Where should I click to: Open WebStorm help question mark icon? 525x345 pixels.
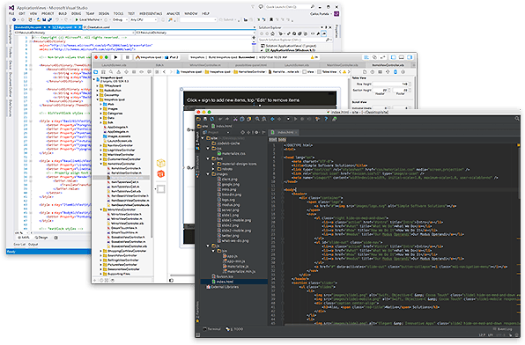click(x=326, y=119)
